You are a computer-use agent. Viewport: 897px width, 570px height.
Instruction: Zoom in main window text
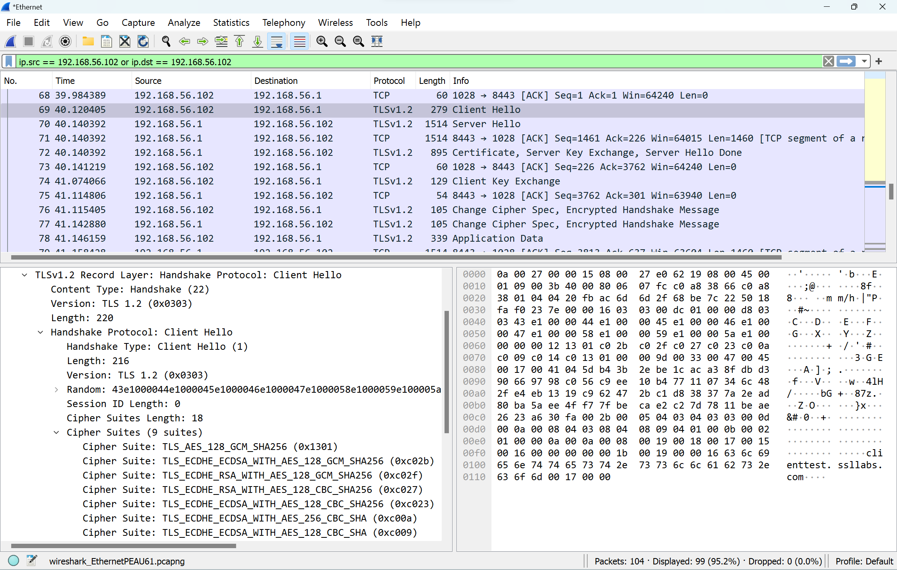click(x=322, y=41)
